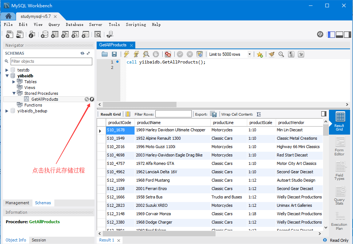Toggle the left sidebar panel visibility button

(331, 34)
